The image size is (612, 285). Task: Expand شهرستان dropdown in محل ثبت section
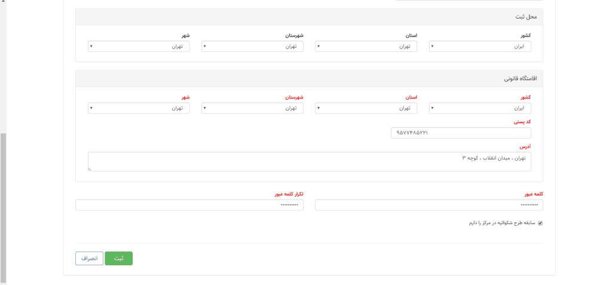(x=252, y=46)
